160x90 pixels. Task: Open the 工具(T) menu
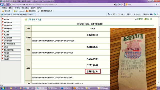(x=33, y=8)
